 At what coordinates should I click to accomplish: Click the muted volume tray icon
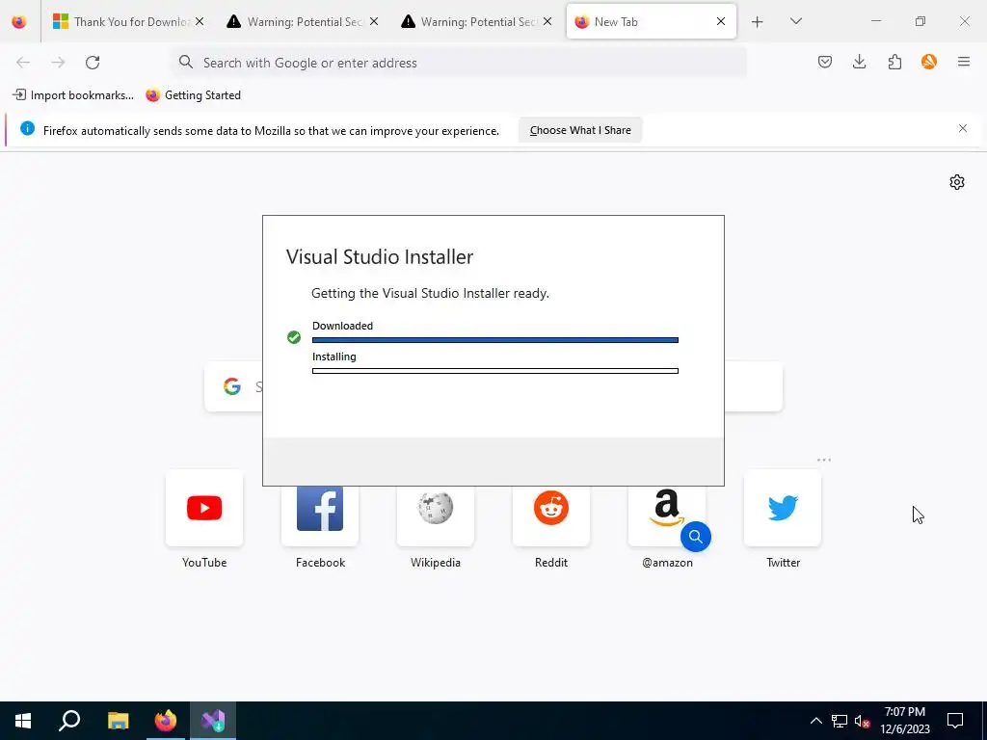863,721
